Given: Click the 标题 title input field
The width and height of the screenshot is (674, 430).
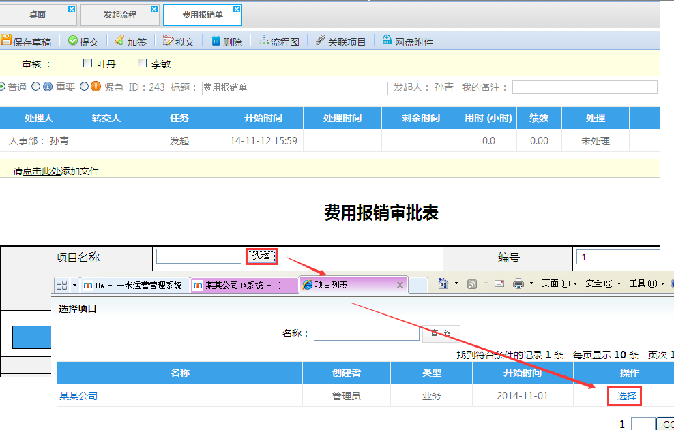Looking at the screenshot, I should tap(295, 88).
